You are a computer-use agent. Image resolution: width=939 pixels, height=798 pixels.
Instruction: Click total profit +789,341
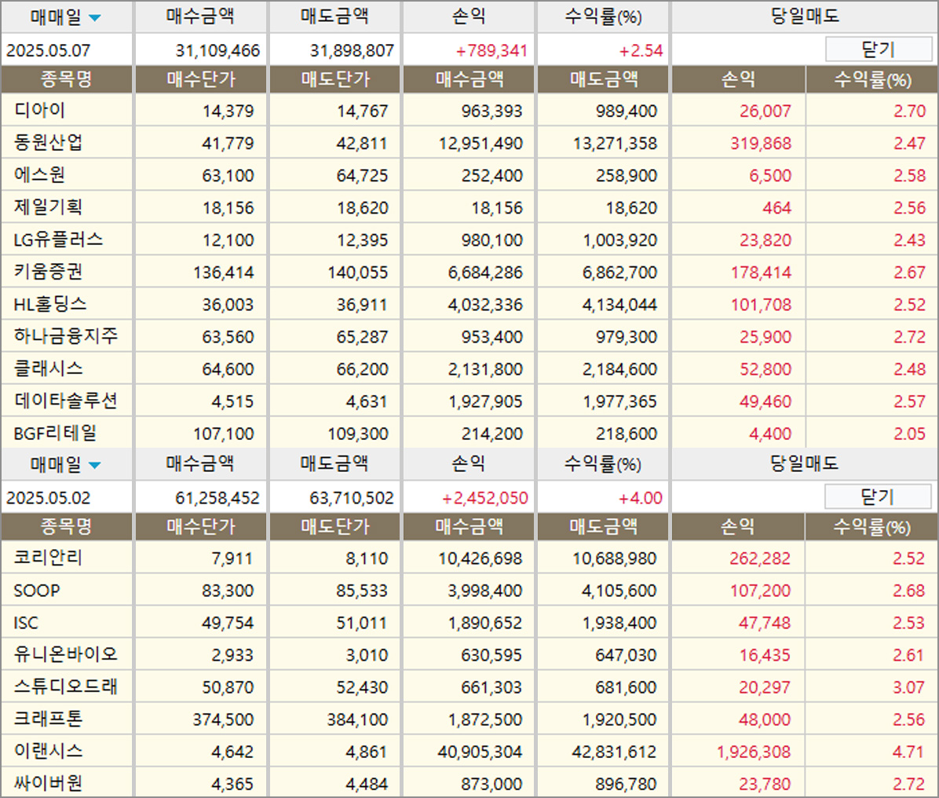coord(491,50)
